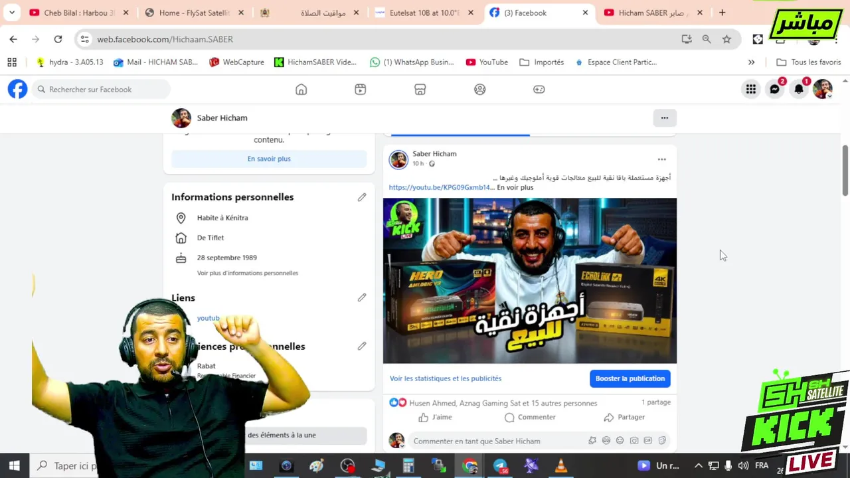Viewport: 850px width, 478px height.
Task: Click Rechercher sur Facebook search box
Action: [x=101, y=89]
